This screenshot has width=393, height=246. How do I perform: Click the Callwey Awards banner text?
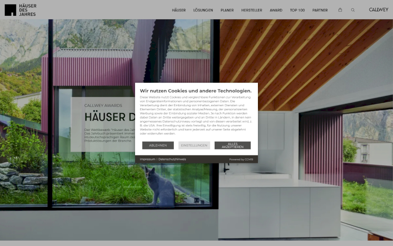103,105
